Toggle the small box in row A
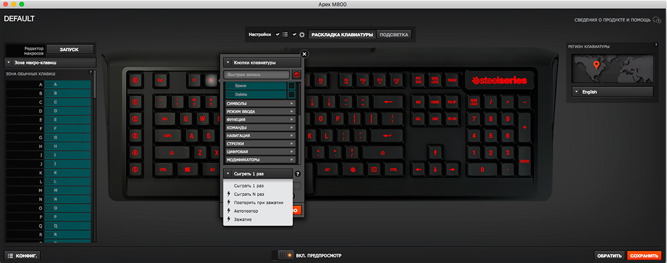Image resolution: width=667 pixels, height=263 pixels. 49,84
